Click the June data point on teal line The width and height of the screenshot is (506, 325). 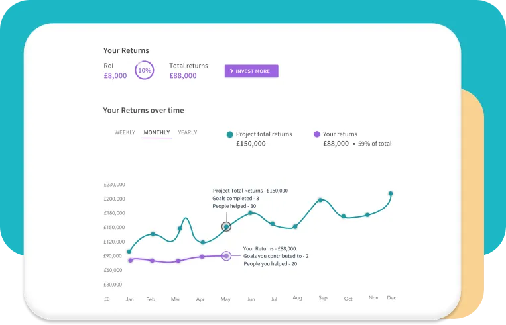coord(250,213)
